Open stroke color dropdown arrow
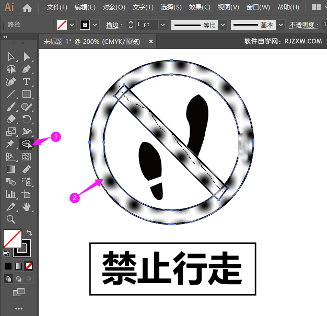 tap(95, 25)
